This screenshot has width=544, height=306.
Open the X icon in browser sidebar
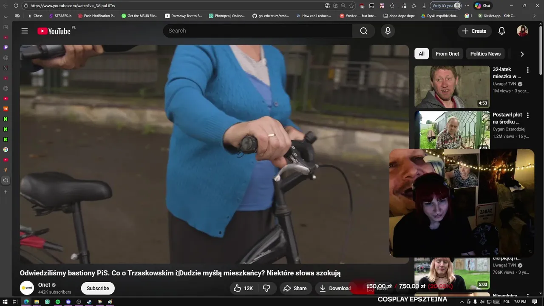6,68
